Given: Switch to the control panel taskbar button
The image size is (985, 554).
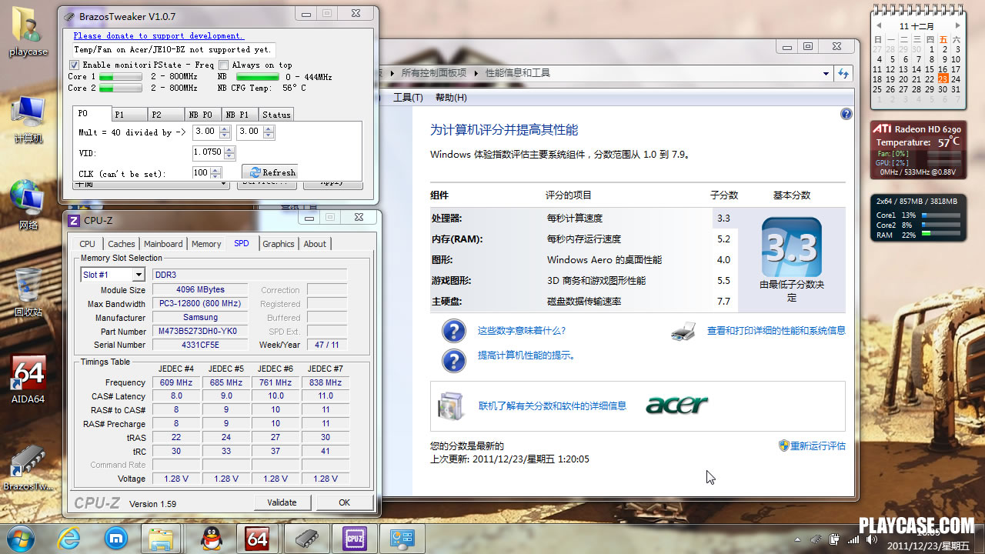Looking at the screenshot, I should click(403, 538).
